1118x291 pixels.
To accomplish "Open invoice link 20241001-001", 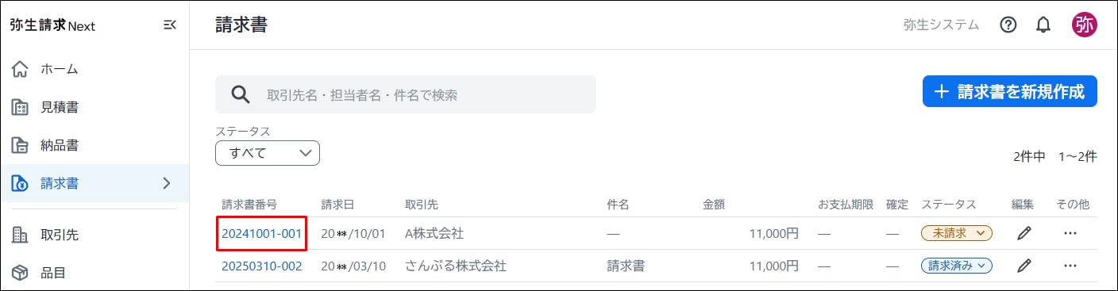I will click(x=262, y=233).
